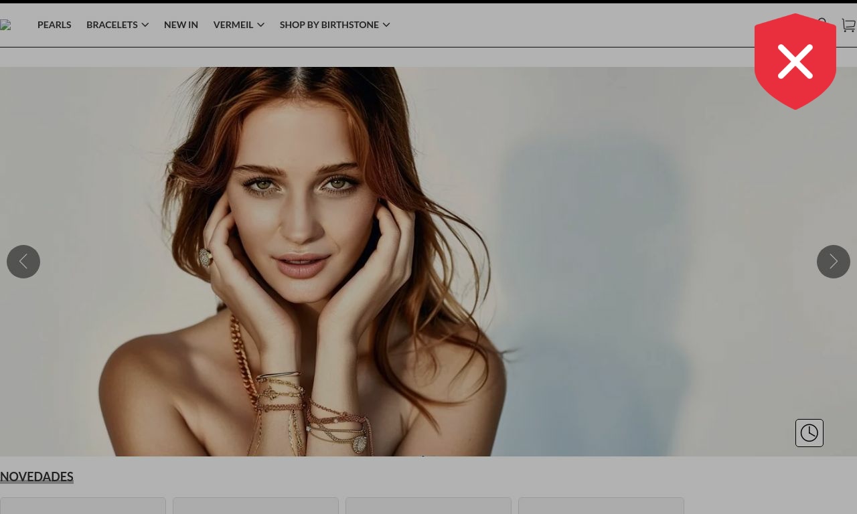
Task: Select the fourth product card under NOVEDADES
Action: (601, 505)
